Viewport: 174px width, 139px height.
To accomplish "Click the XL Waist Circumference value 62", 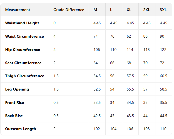I will pos(129,36).
